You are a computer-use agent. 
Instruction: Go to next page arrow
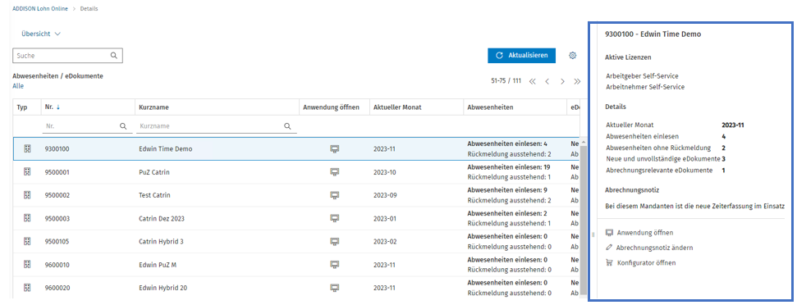562,81
